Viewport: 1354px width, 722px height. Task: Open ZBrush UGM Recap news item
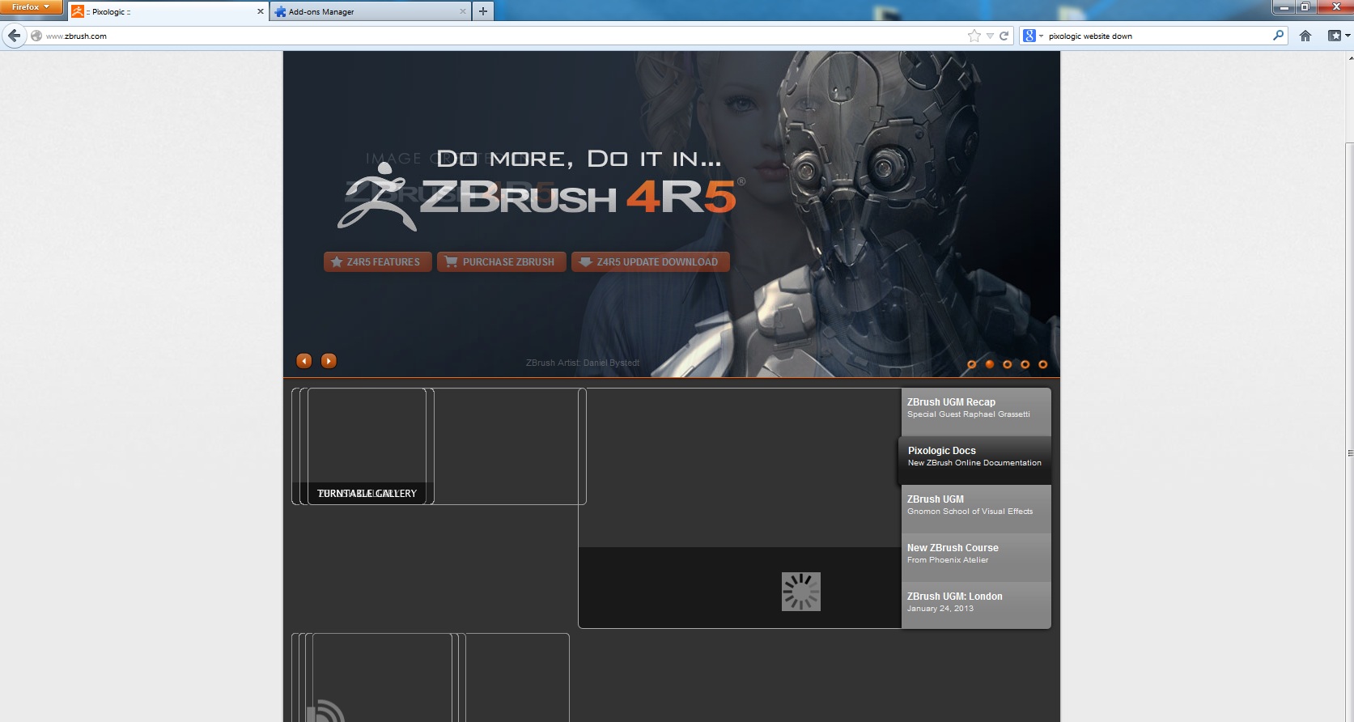[976, 412]
